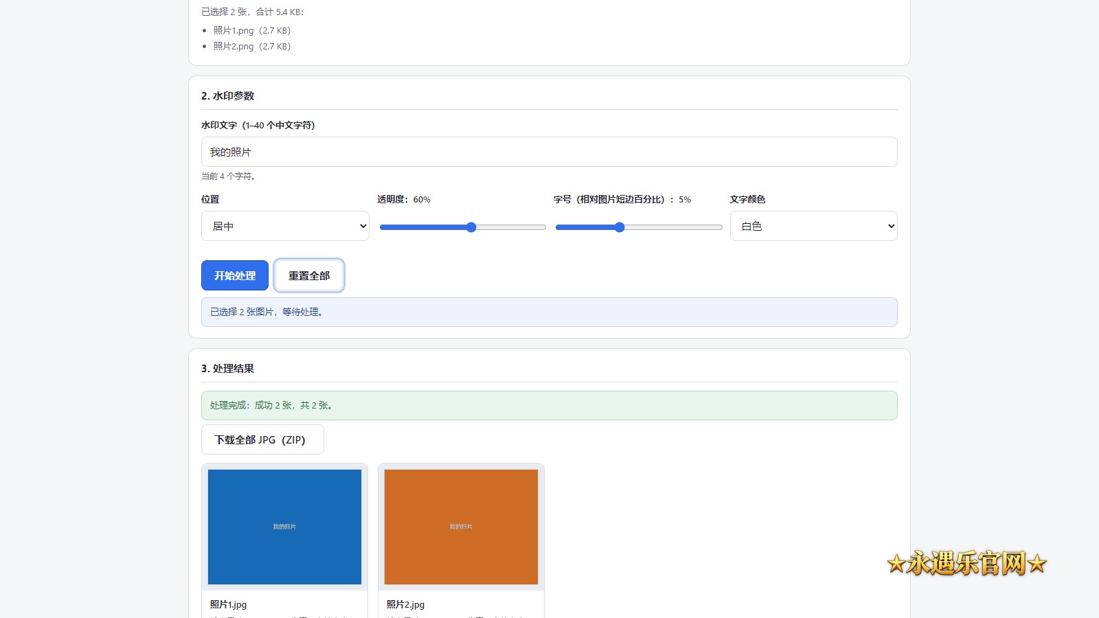Click the 重置全部 button
This screenshot has width=1099, height=618.
tap(309, 275)
